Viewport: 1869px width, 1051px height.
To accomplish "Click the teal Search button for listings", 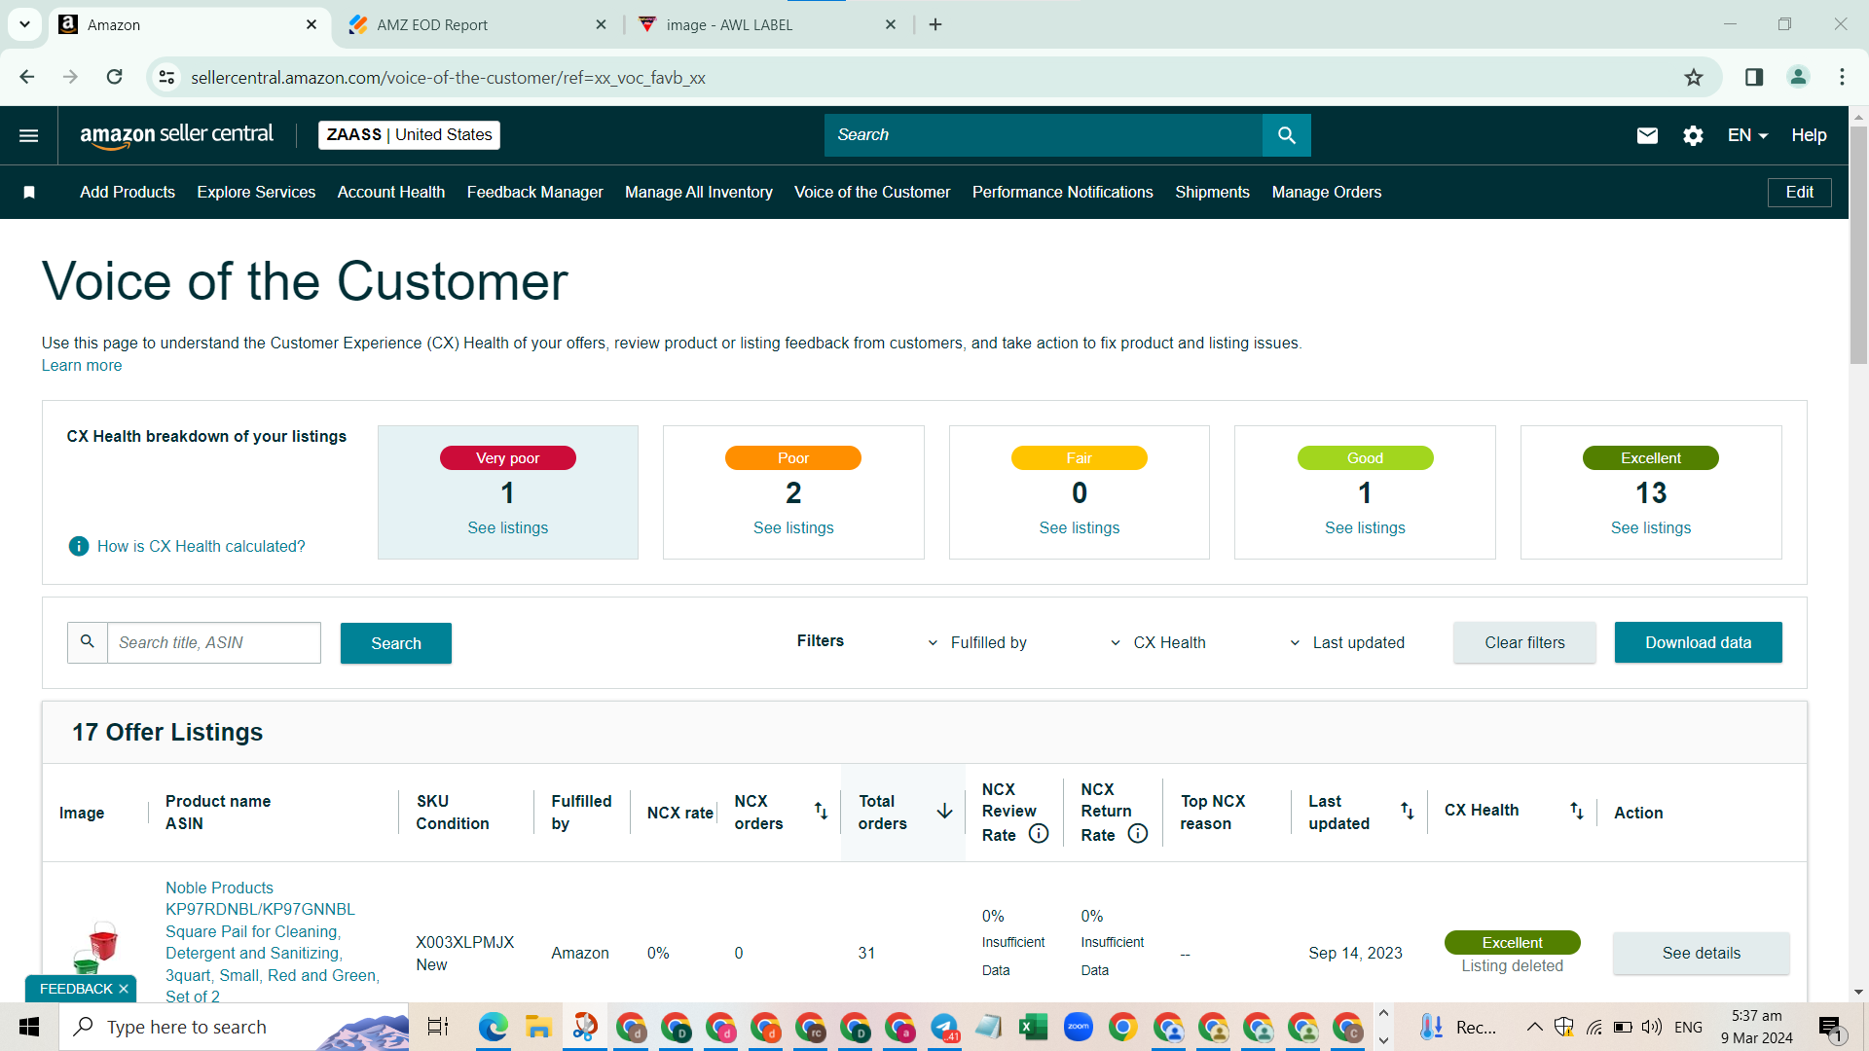I will point(396,643).
